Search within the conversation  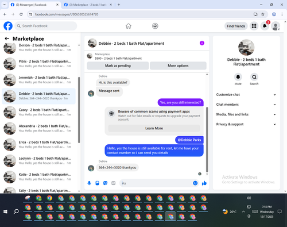click(254, 77)
